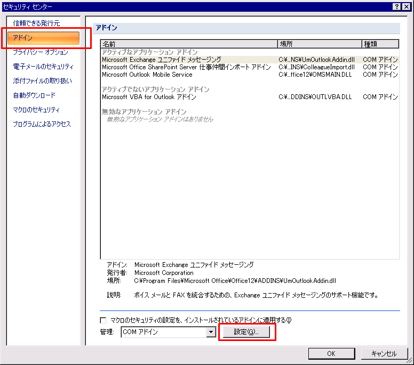This screenshot has height=365, width=414.
Task: Sort by 種類 column header
Action: coord(380,44)
